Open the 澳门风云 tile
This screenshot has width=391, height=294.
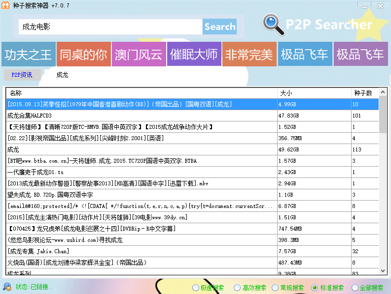(x=139, y=54)
